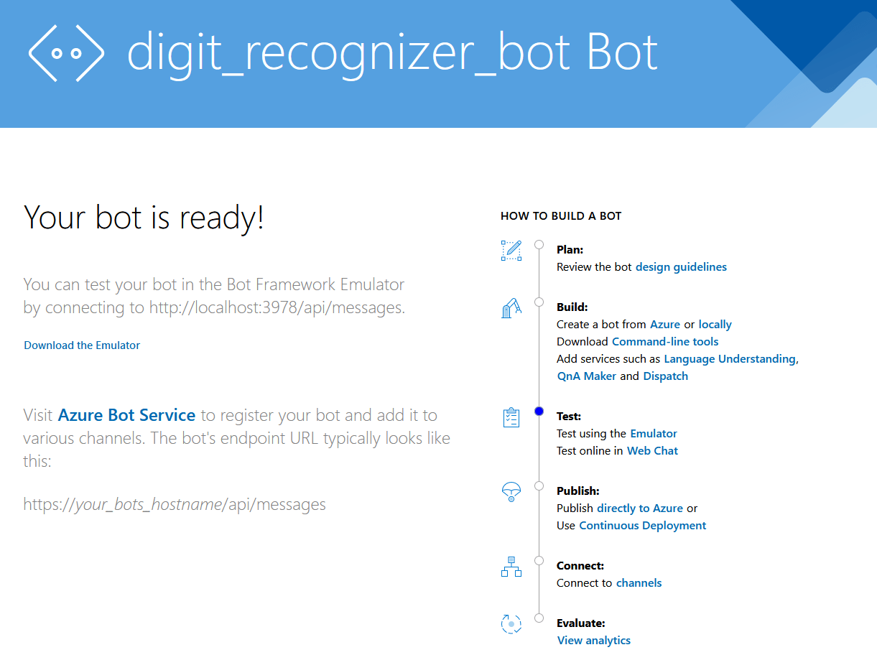Follow the locally link under Build
This screenshot has width=877, height=655.
point(715,325)
